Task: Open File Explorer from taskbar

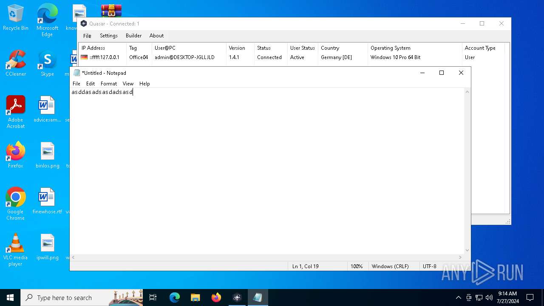Action: (195, 297)
